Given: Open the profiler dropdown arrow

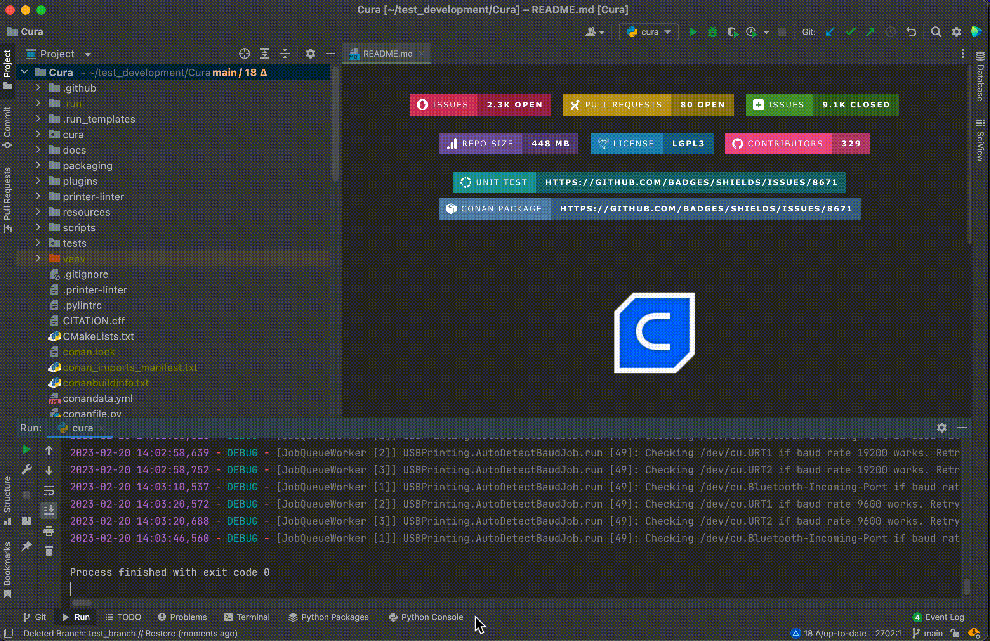Looking at the screenshot, I should (x=766, y=33).
